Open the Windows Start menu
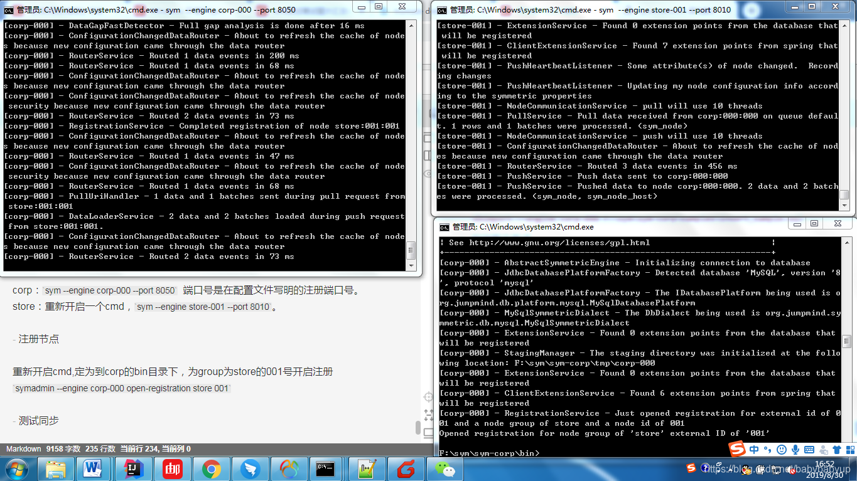Image resolution: width=857 pixels, height=481 pixels. point(16,468)
